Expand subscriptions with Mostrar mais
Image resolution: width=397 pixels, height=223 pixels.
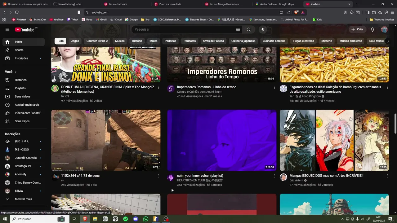(x=24, y=199)
